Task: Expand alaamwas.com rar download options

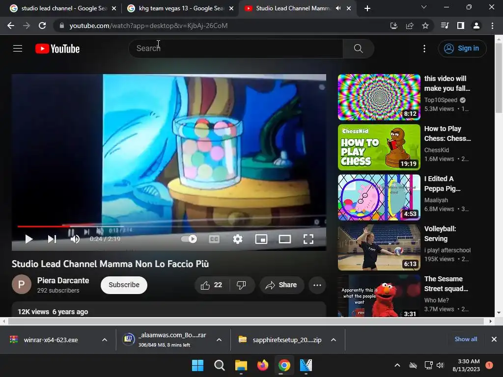Action: click(x=219, y=340)
